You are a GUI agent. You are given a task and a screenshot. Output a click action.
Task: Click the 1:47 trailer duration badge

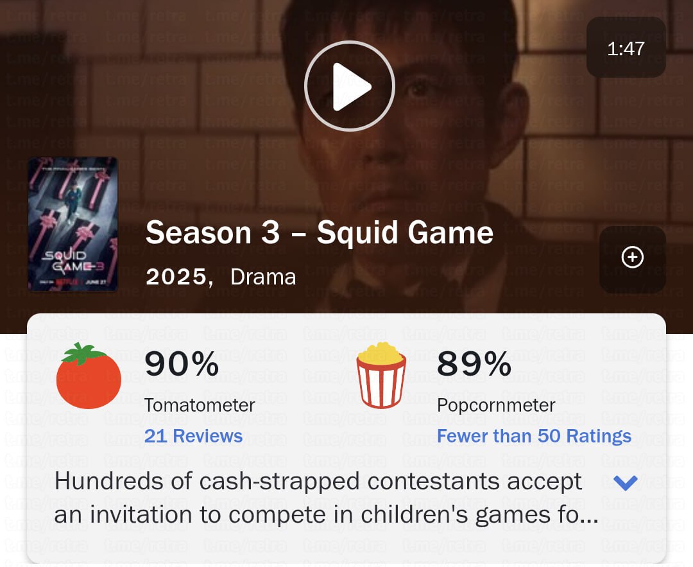[626, 48]
